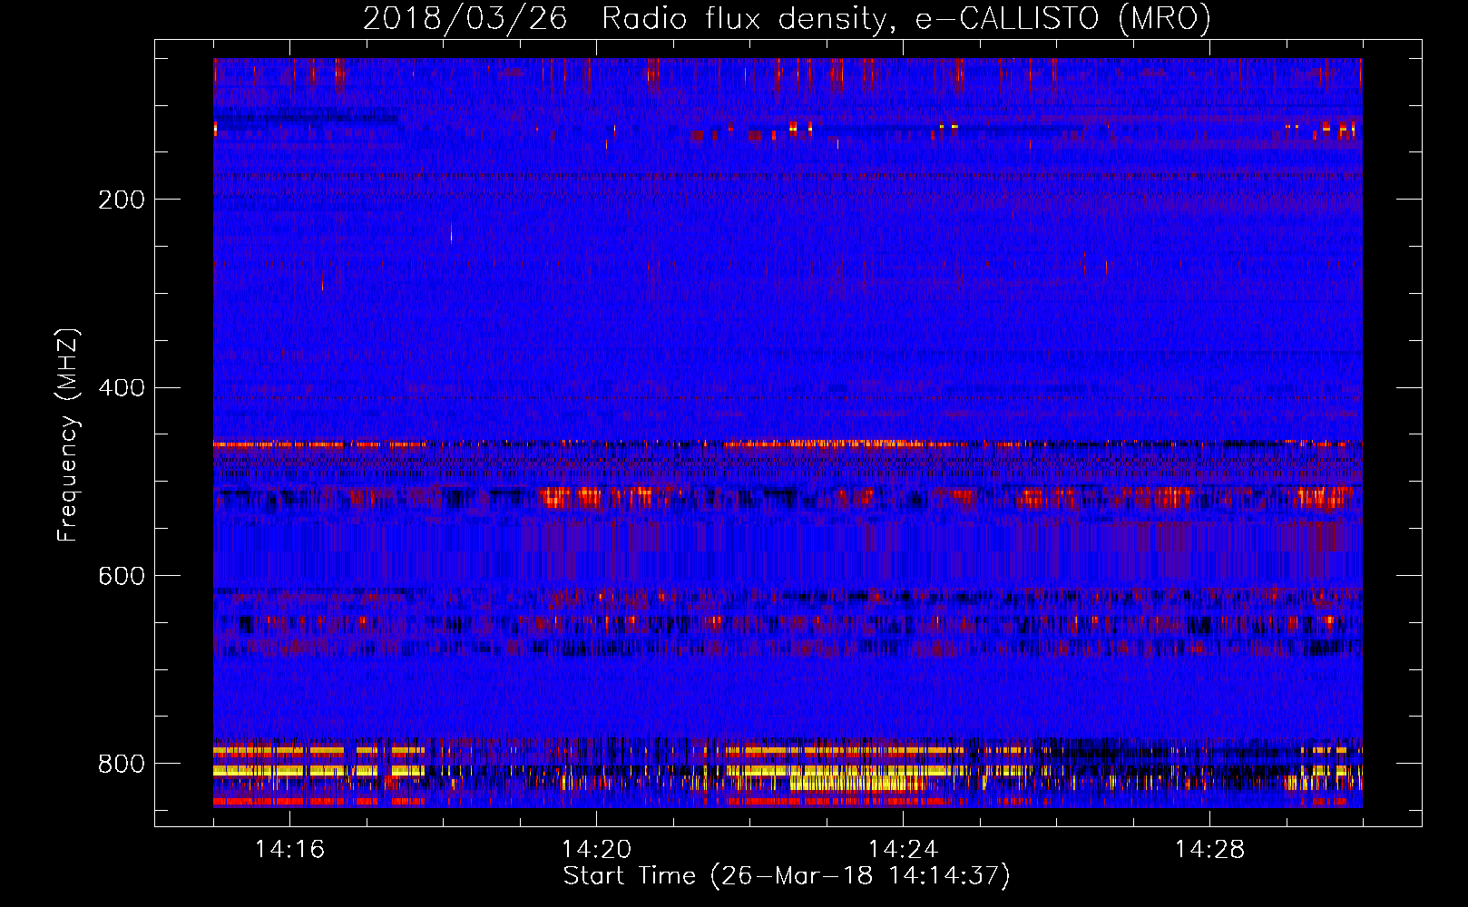Click the 'Start Time (26-Mar-18 14:14:37)' label
Image resolution: width=1468 pixels, height=907 pixels.
(x=787, y=876)
